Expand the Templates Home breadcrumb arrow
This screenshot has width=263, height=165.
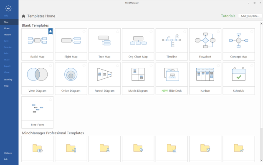point(57,16)
